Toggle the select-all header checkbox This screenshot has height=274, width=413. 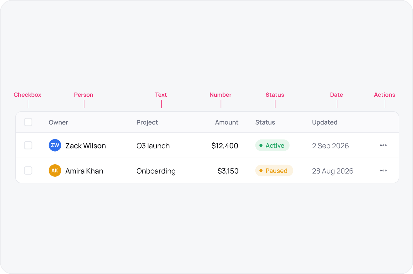[28, 122]
